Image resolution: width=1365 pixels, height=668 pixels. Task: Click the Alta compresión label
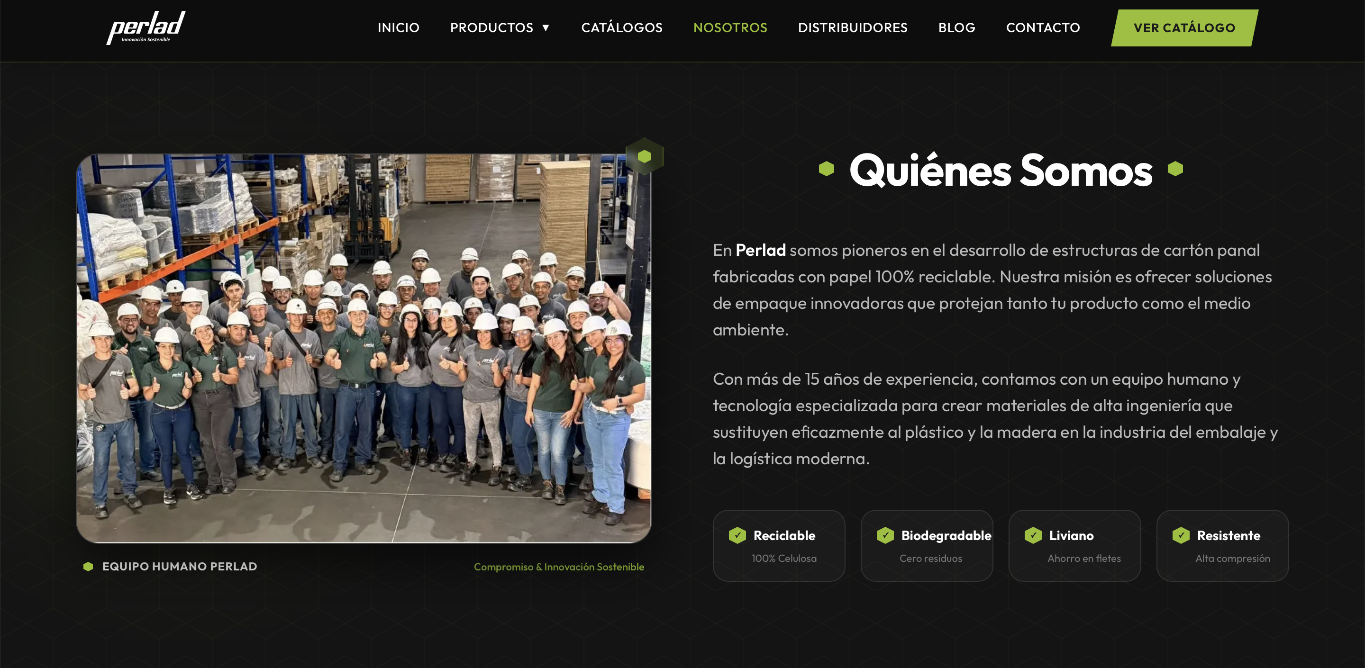1232,559
